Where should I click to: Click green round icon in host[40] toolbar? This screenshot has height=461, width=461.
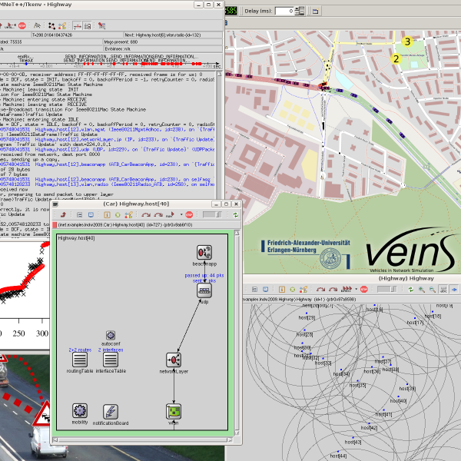click(118, 215)
